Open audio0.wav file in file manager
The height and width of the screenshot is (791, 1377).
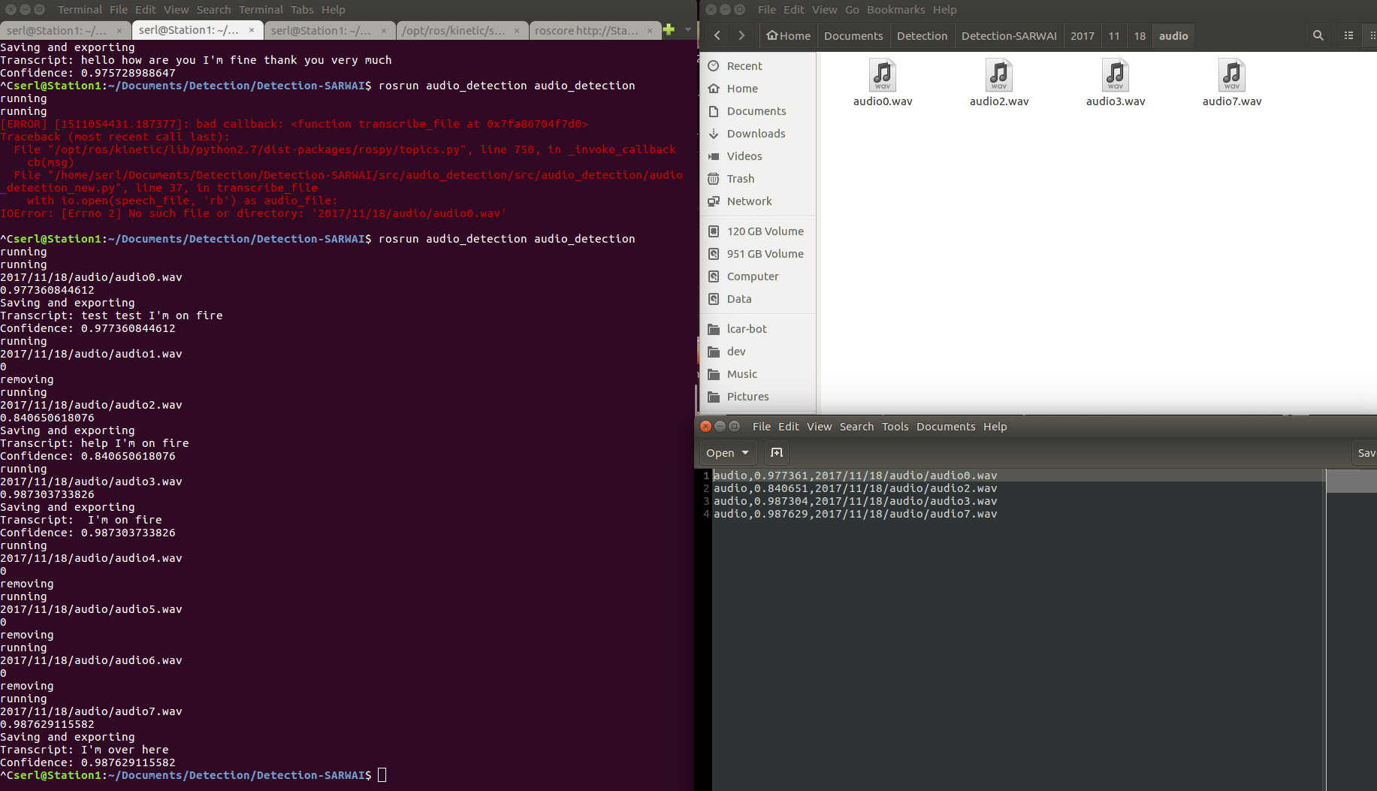[883, 83]
